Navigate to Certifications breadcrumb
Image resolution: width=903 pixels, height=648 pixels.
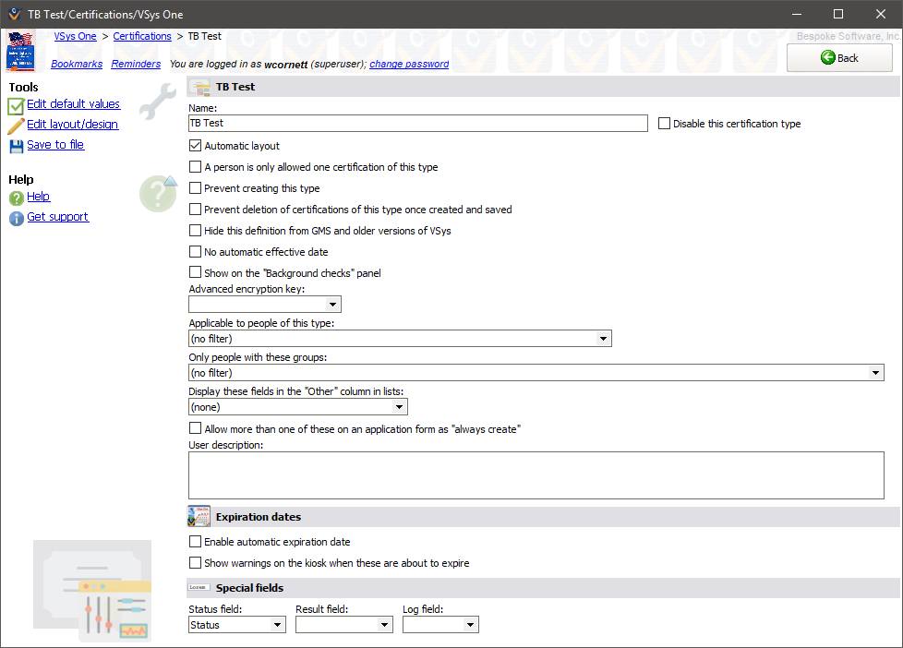coord(142,36)
